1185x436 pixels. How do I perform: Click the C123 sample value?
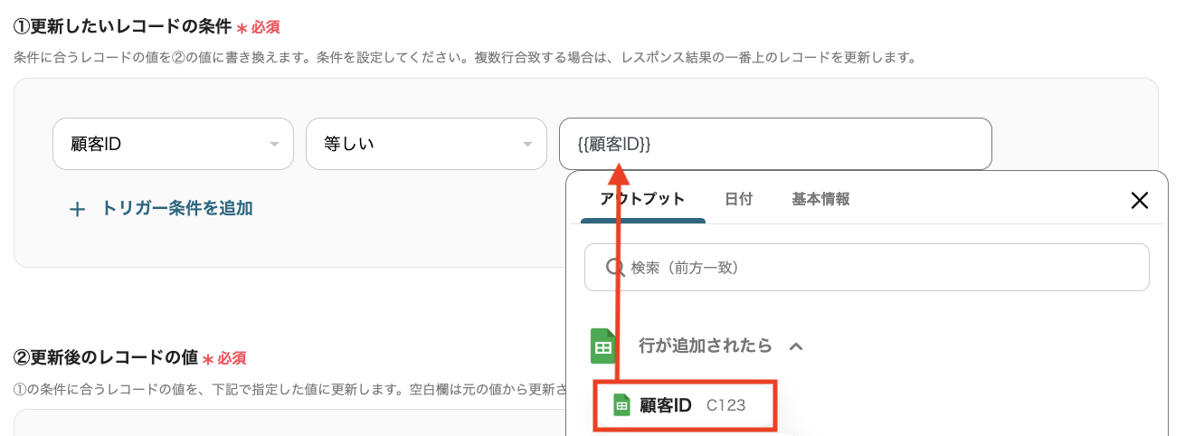click(x=726, y=405)
